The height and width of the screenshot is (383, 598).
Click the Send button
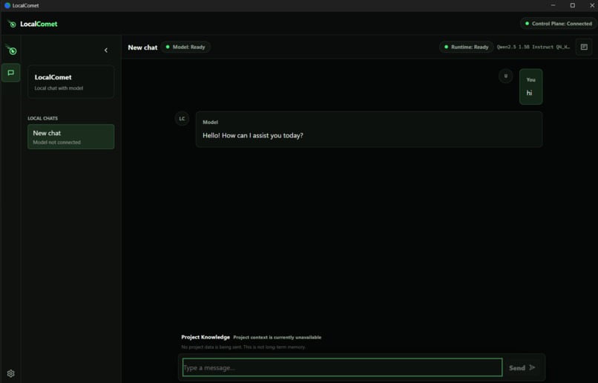point(522,367)
